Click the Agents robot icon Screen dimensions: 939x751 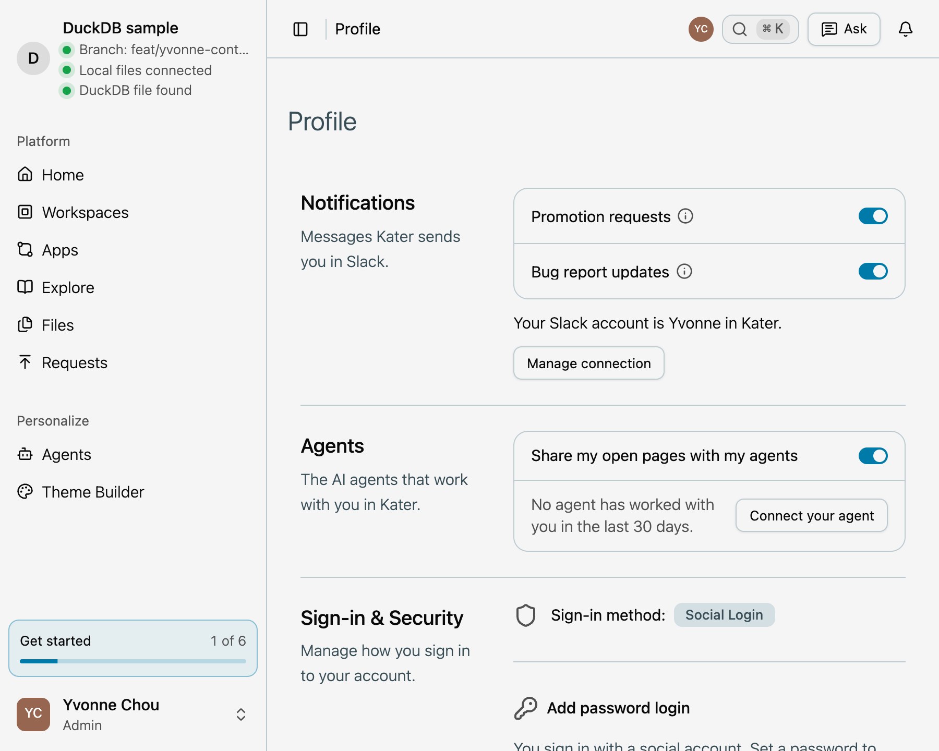pyautogui.click(x=25, y=454)
